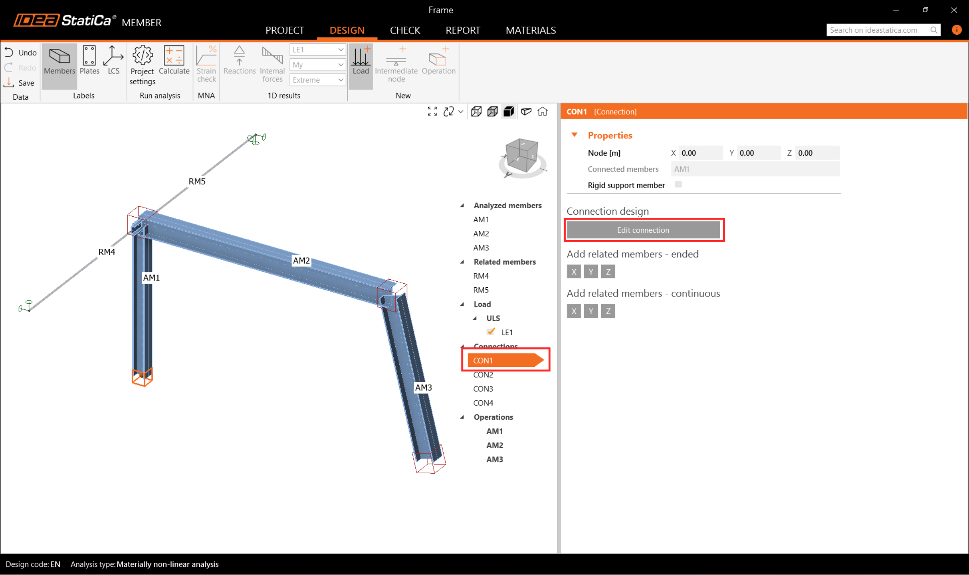Viewport: 969px width, 575px height.
Task: Click the Edit connection button
Action: (x=643, y=230)
